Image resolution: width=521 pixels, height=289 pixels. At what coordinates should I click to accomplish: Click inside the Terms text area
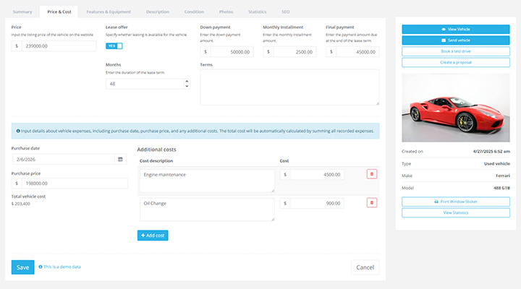[x=289, y=87]
